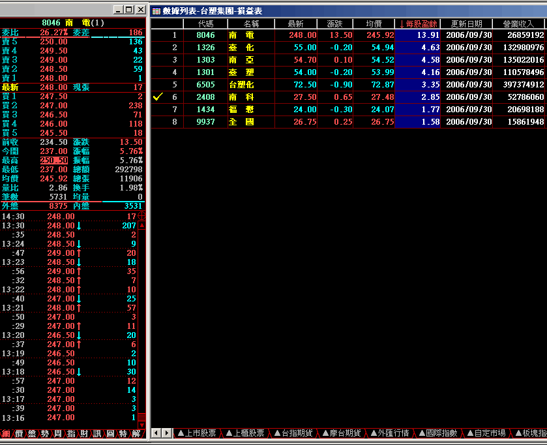Select stock code 1301 in the table

(x=205, y=72)
